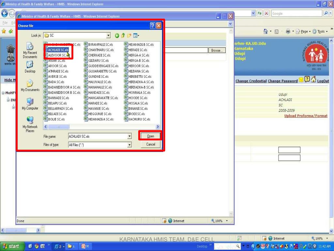The image size is (334, 251).
Task: Expand the Look in folder dropdown
Action: point(108,35)
